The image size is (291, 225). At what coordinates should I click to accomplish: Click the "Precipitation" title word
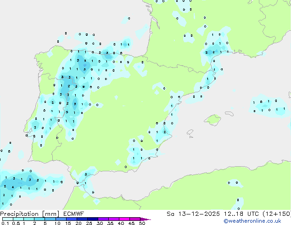[19, 214]
